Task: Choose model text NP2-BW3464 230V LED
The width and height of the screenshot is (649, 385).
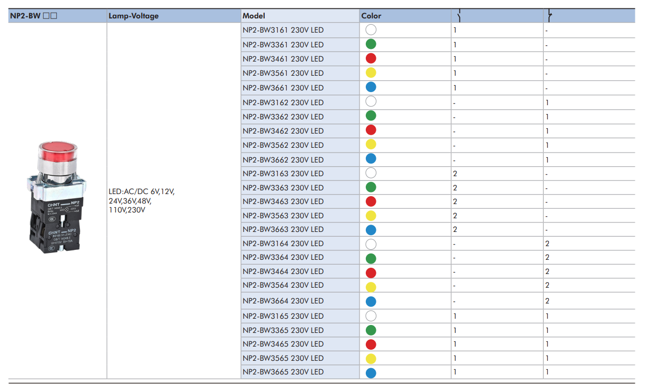Action: [283, 271]
